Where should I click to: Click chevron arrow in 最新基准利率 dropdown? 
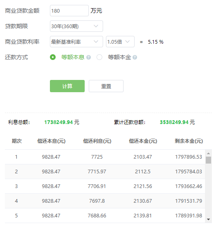(96, 42)
